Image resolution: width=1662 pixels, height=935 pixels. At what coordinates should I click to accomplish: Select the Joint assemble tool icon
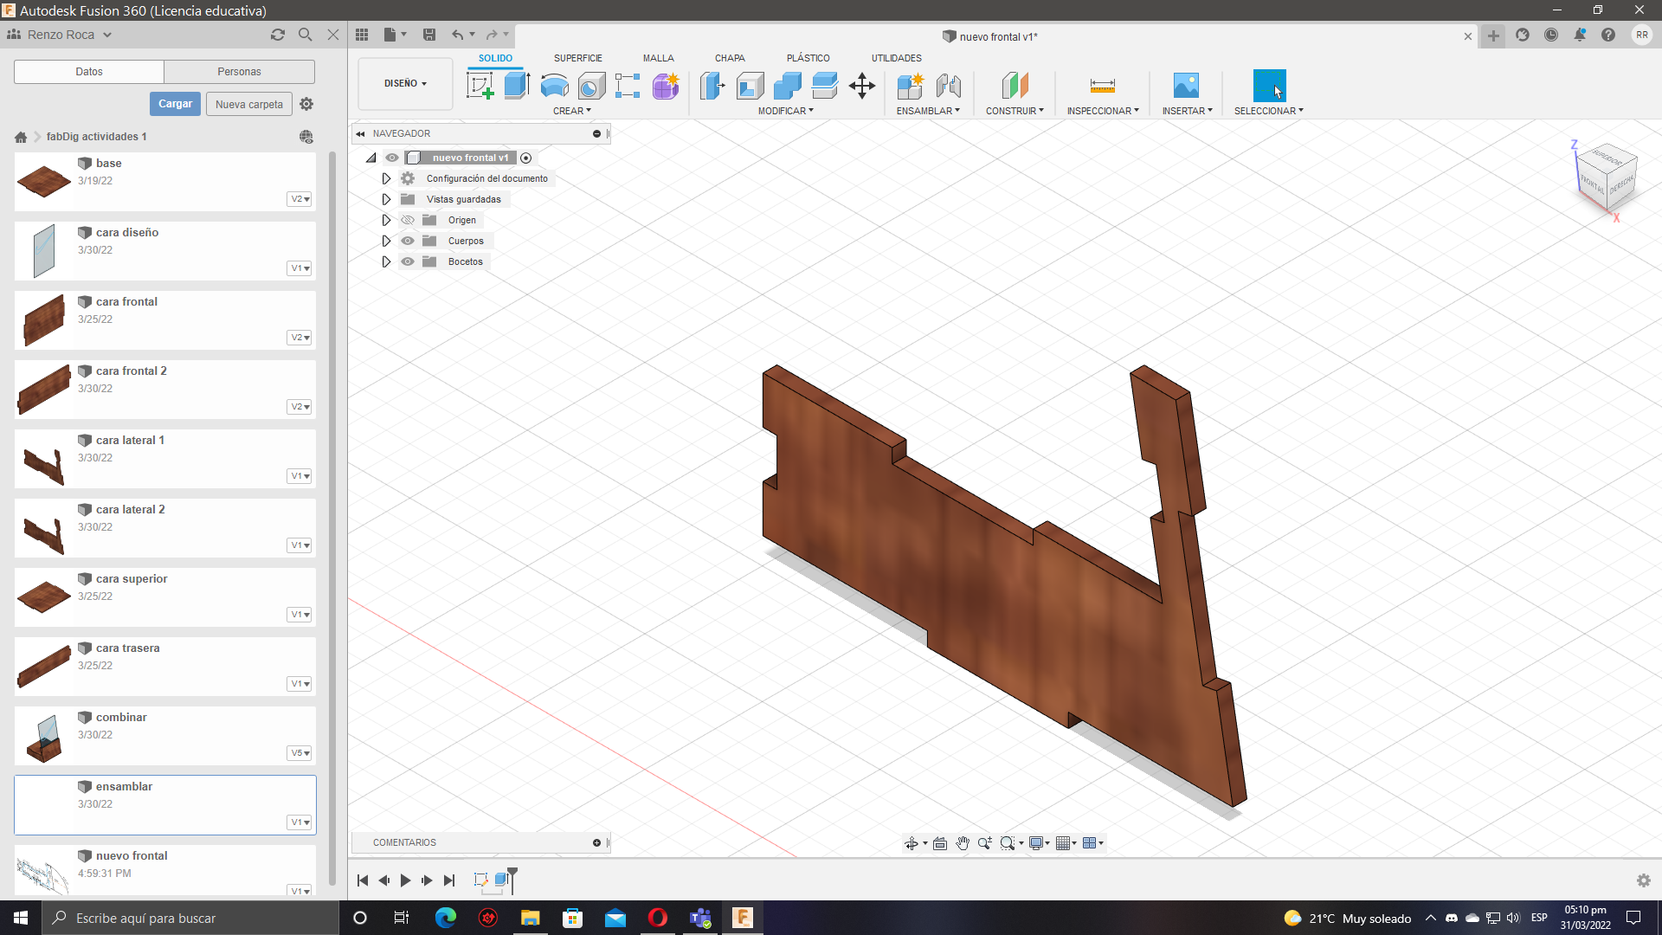949,86
